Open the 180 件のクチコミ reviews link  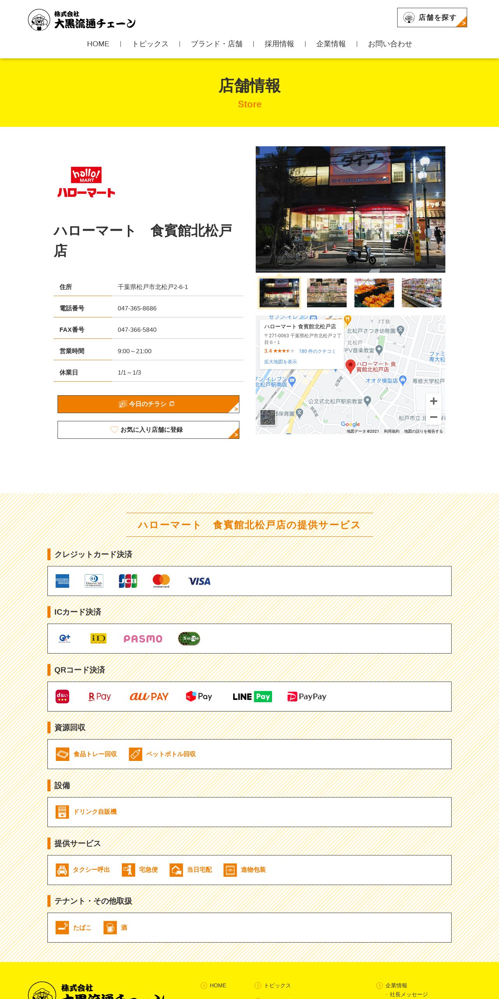coord(317,351)
